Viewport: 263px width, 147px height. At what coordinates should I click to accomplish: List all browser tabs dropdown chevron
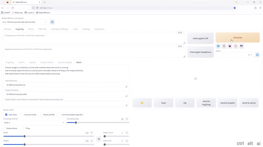(236, 2)
